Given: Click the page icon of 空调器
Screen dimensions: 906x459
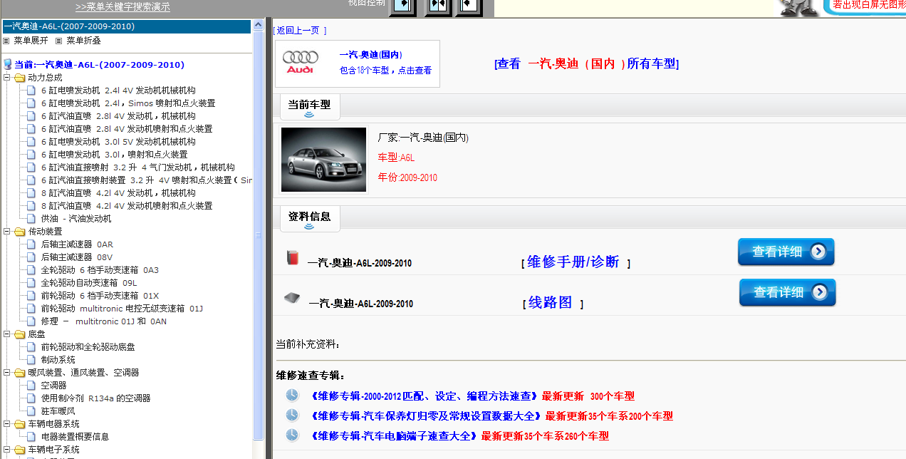Looking at the screenshot, I should (31, 385).
